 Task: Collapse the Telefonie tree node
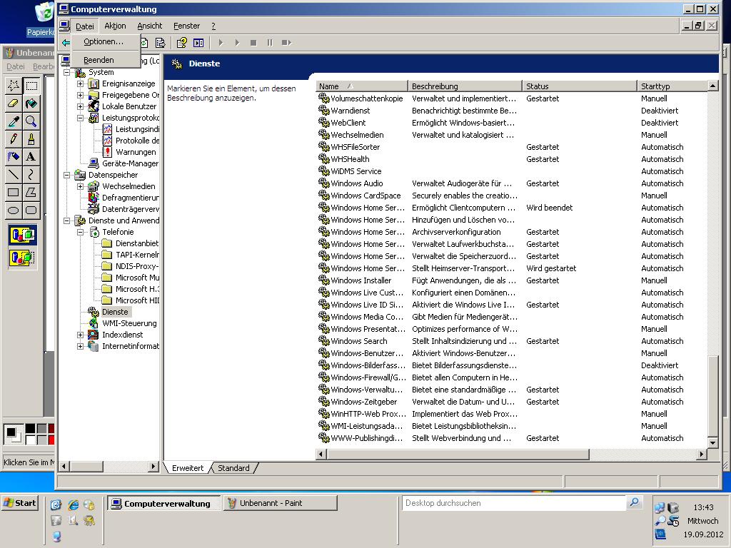point(80,232)
